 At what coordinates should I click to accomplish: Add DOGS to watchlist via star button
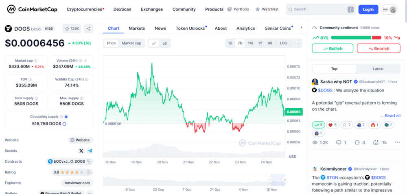pos(72,28)
